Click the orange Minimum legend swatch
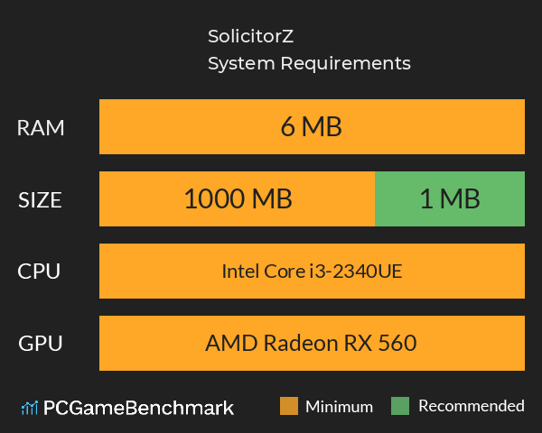 (289, 406)
